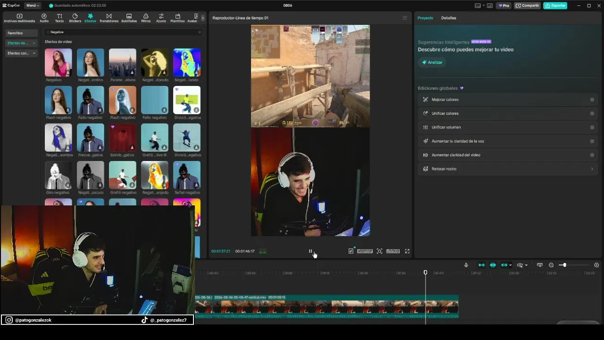Click the Unificar volumen sliders icon
Image resolution: width=604 pixels, height=340 pixels.
(425, 127)
